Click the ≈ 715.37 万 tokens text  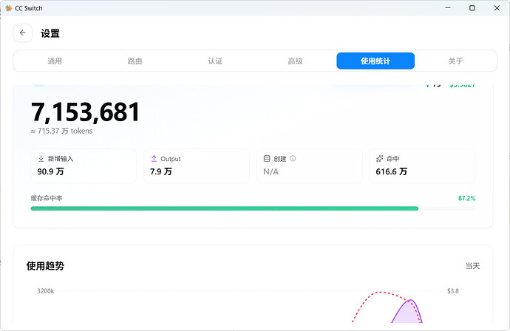[x=62, y=131]
